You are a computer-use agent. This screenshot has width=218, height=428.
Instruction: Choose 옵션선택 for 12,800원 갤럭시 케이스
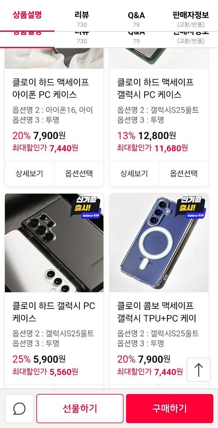(184, 174)
